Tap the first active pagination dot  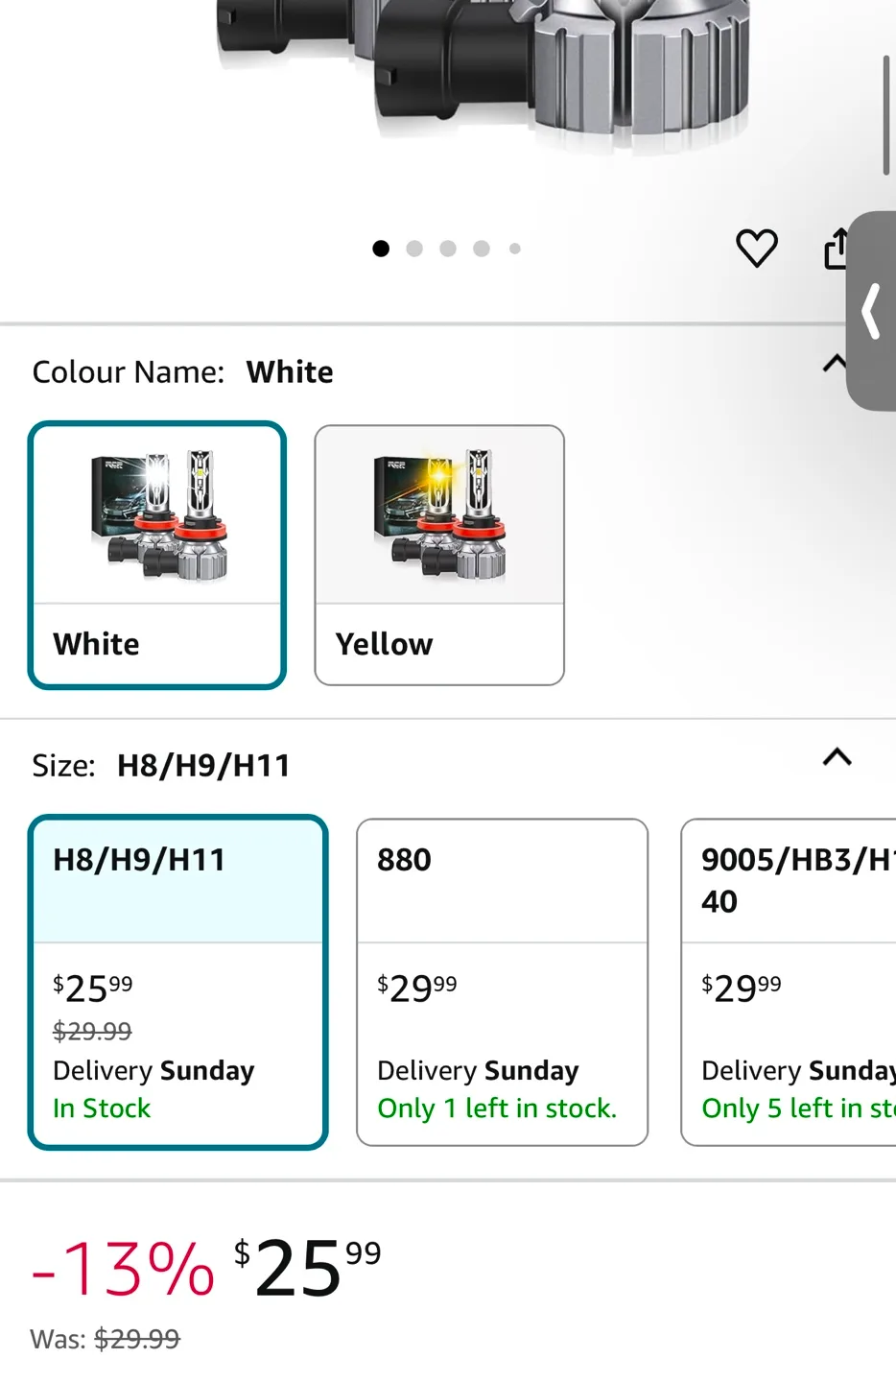point(381,249)
